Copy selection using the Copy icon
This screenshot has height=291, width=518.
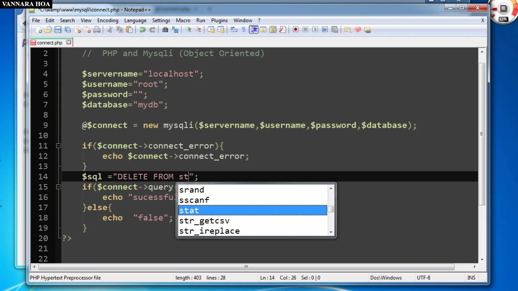[x=119, y=30]
